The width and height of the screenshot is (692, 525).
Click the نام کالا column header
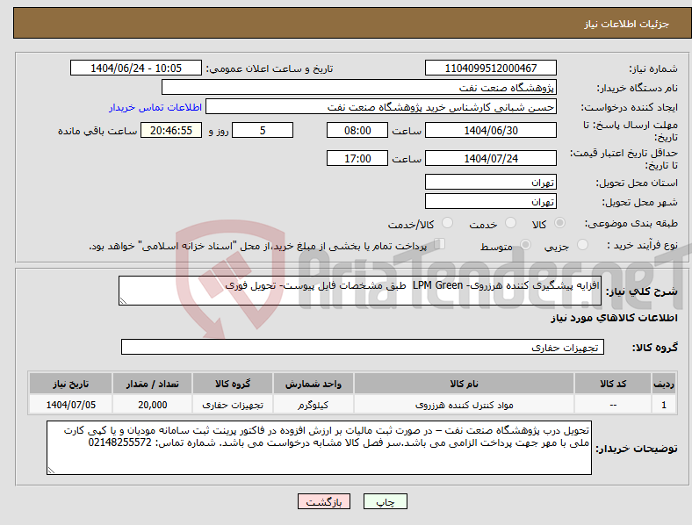click(464, 384)
